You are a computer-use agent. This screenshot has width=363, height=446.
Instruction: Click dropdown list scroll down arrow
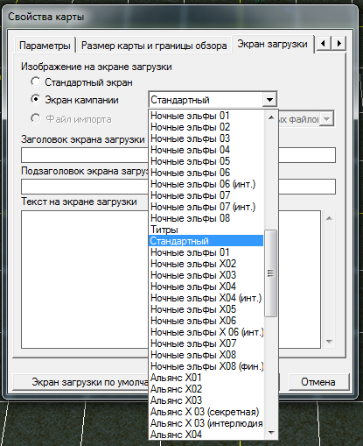(x=271, y=433)
